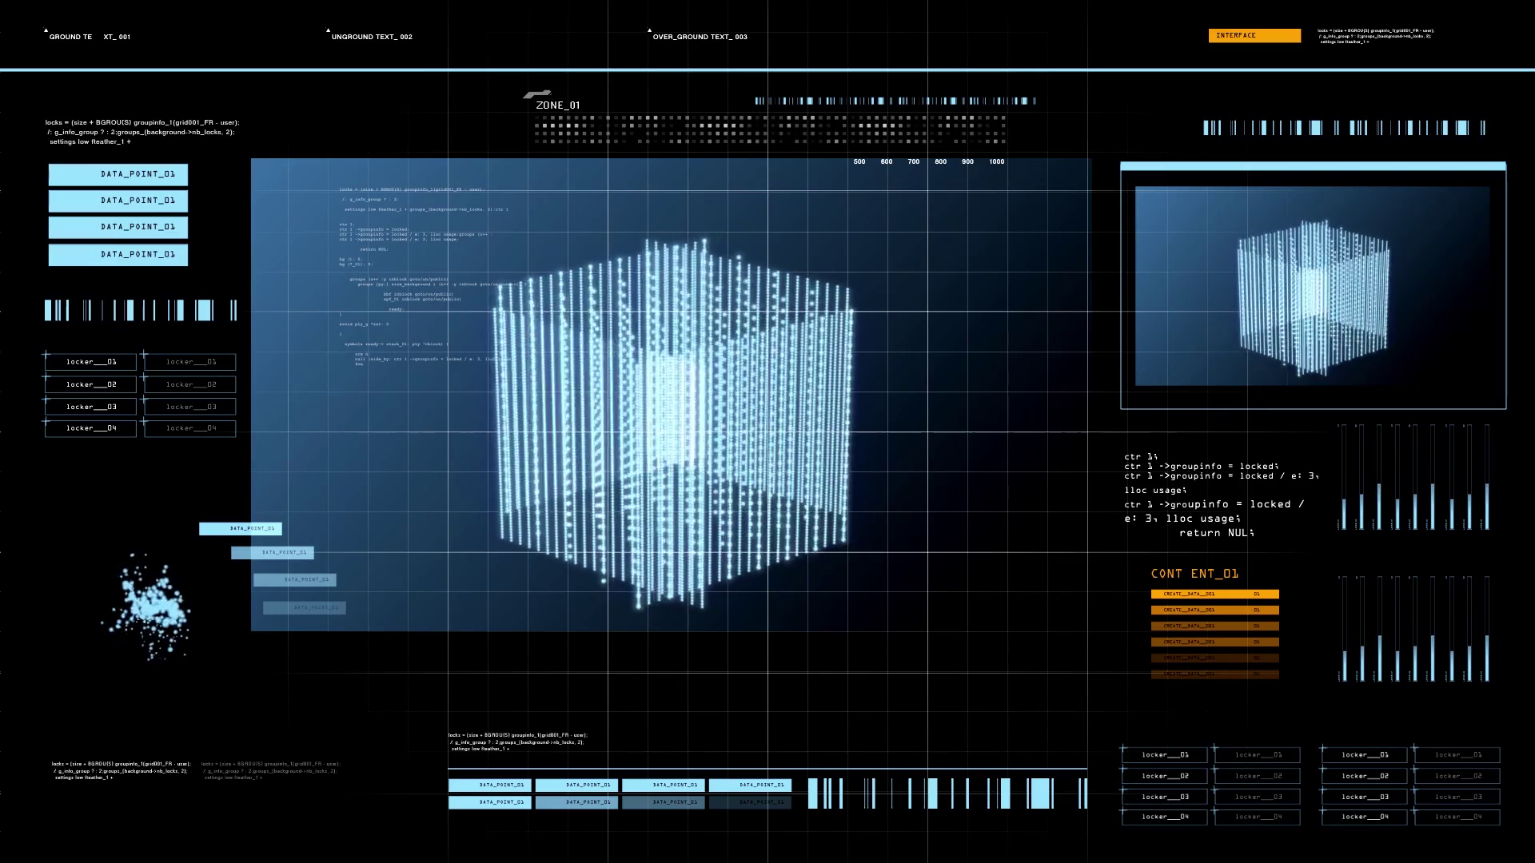Open the OVER_GROUND TEXT_003 header tab
This screenshot has width=1535, height=863.
(700, 37)
